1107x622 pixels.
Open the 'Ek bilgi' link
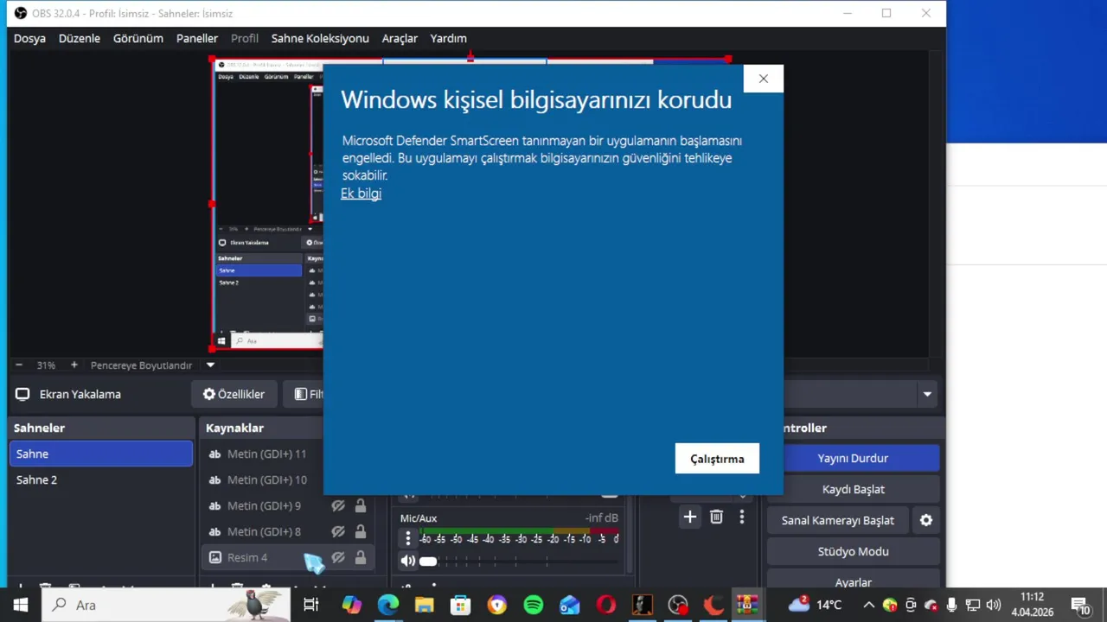(361, 194)
